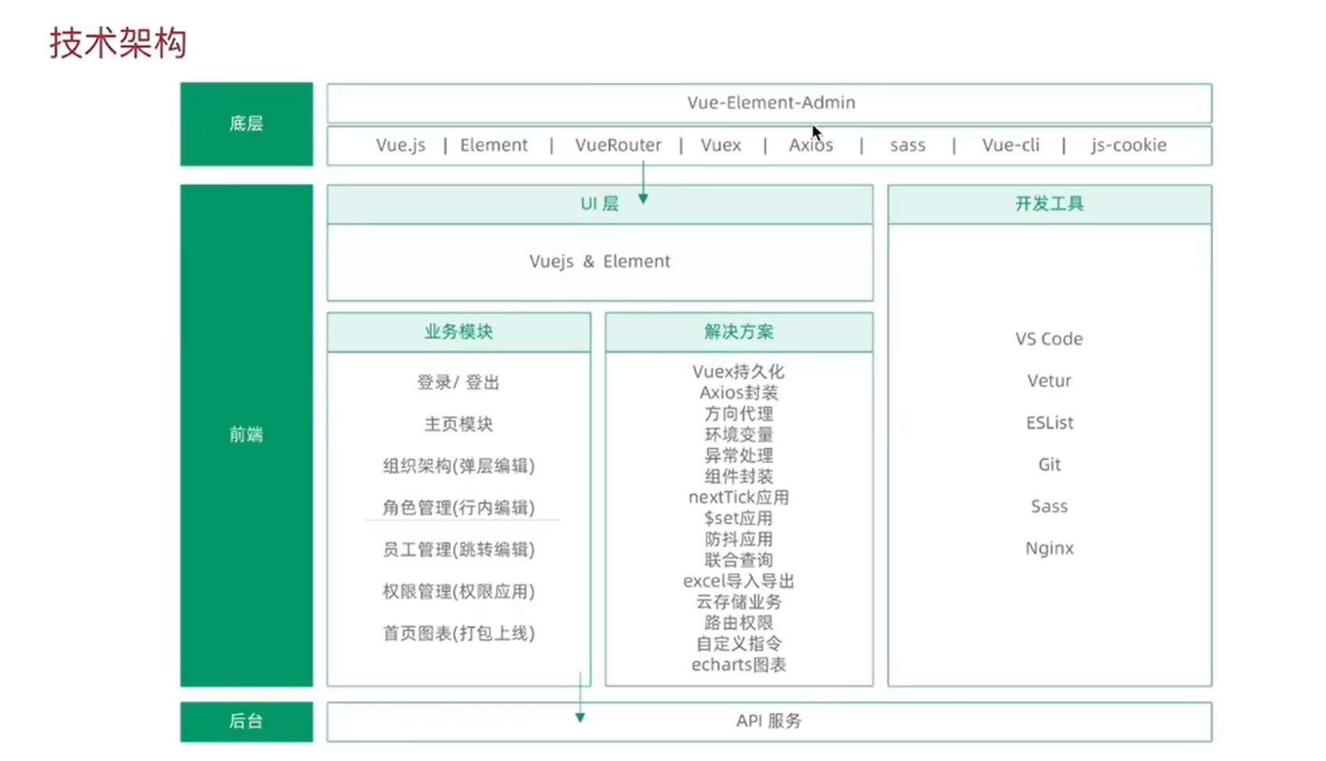Viewport: 1326px width, 761px height.
Task: Click the 自定义指令 item
Action: coord(739,644)
